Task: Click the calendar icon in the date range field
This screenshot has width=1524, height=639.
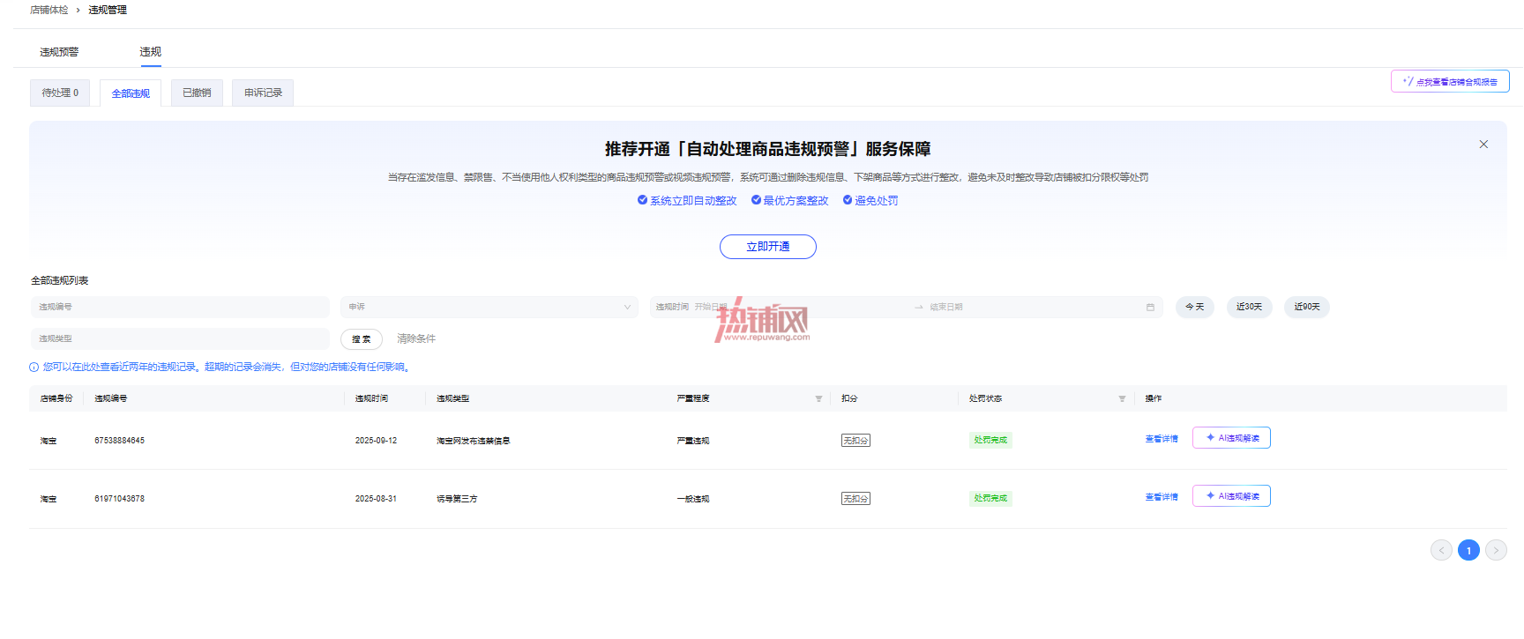Action: click(x=1150, y=308)
